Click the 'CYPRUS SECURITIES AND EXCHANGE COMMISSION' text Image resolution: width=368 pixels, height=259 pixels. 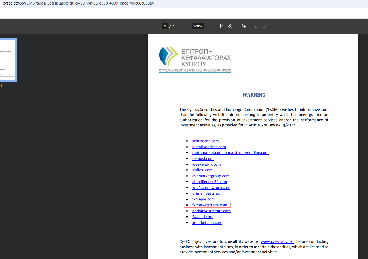click(x=195, y=70)
